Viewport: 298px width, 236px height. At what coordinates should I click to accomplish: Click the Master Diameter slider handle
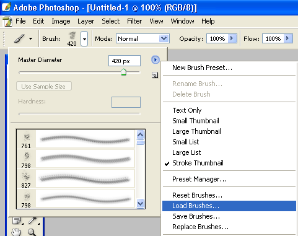(123, 72)
